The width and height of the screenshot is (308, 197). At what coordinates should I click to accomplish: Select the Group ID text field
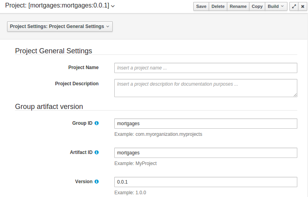206,124
